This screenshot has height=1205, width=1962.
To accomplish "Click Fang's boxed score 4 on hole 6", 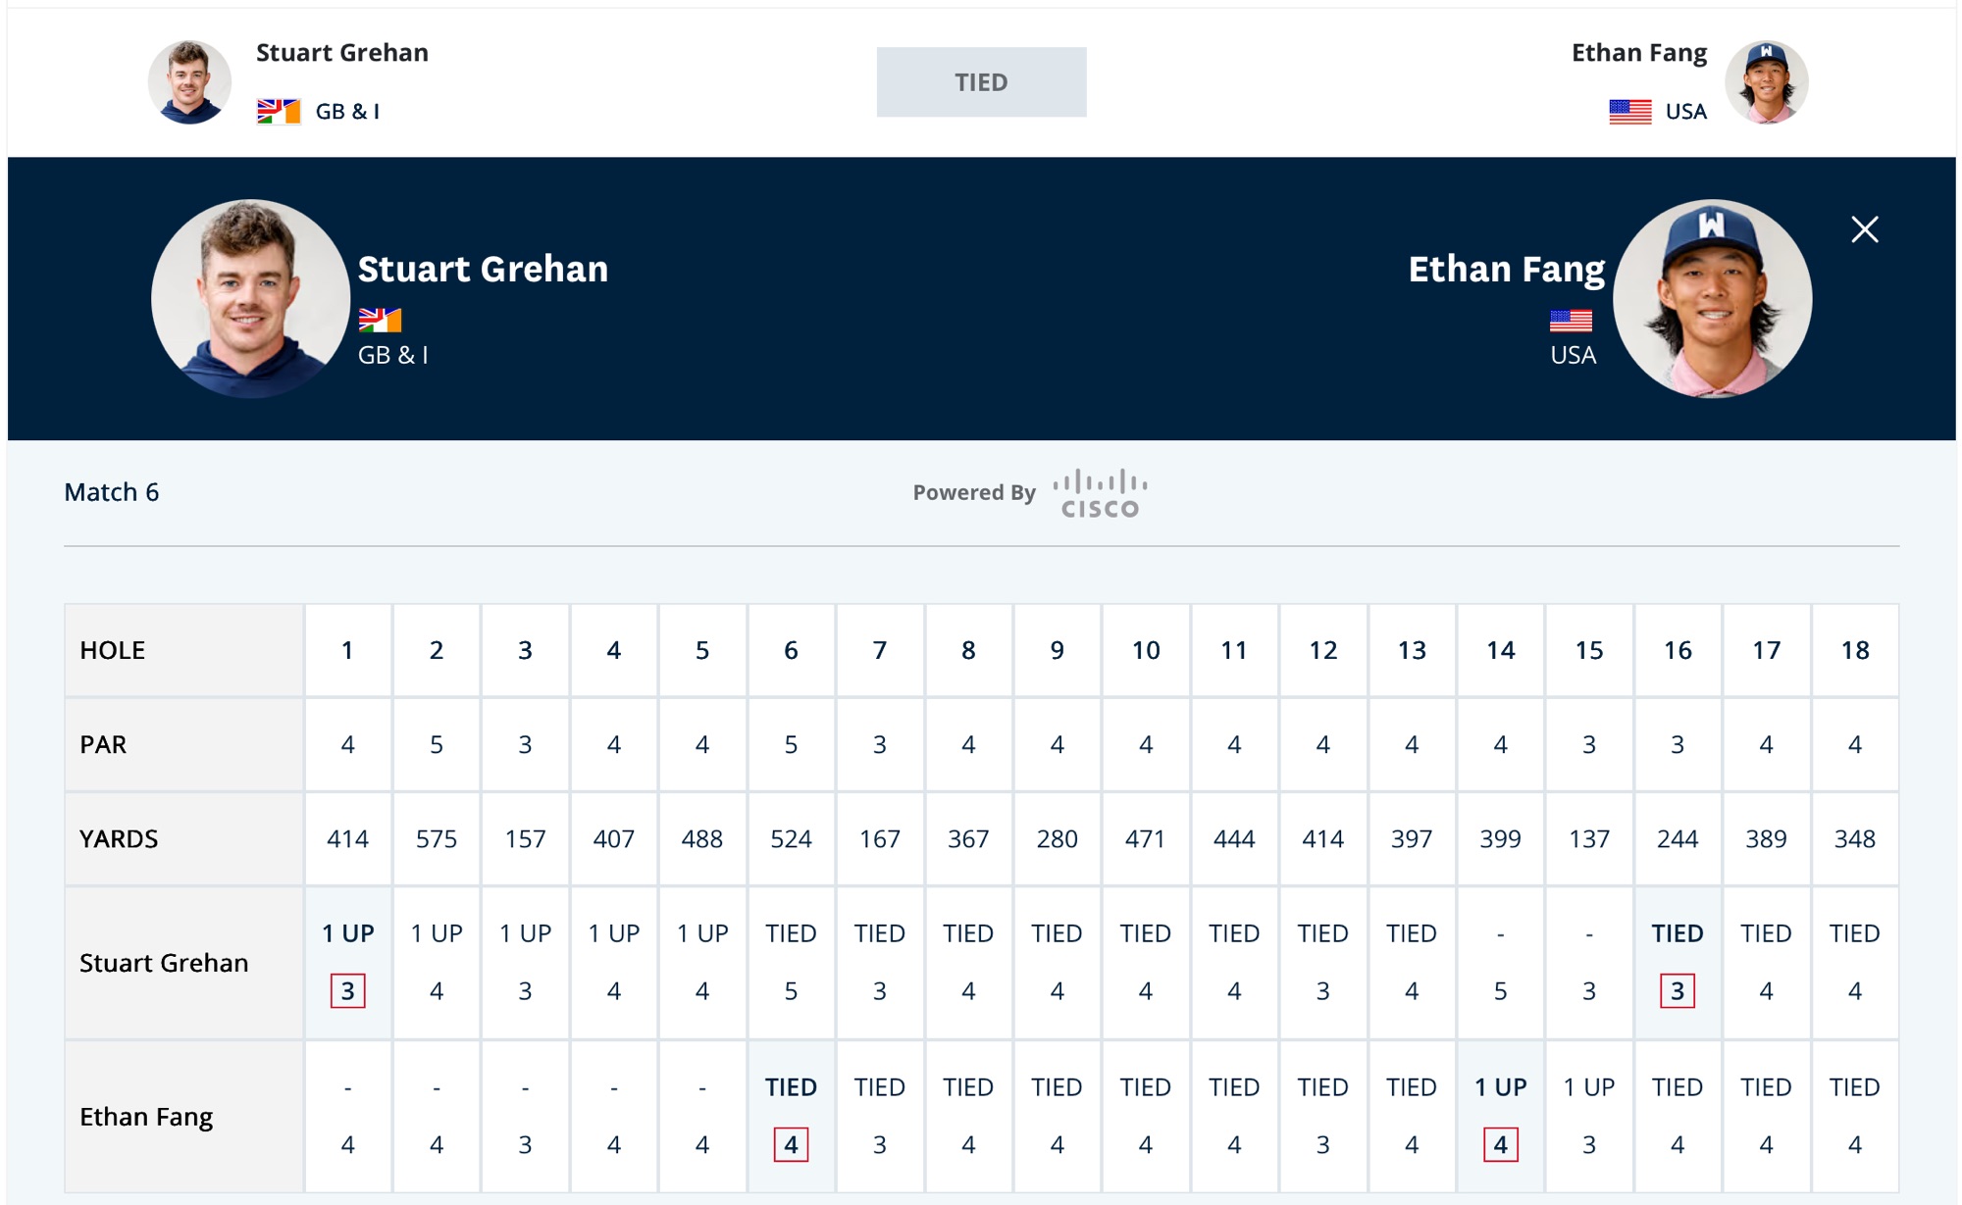I will (x=791, y=1144).
